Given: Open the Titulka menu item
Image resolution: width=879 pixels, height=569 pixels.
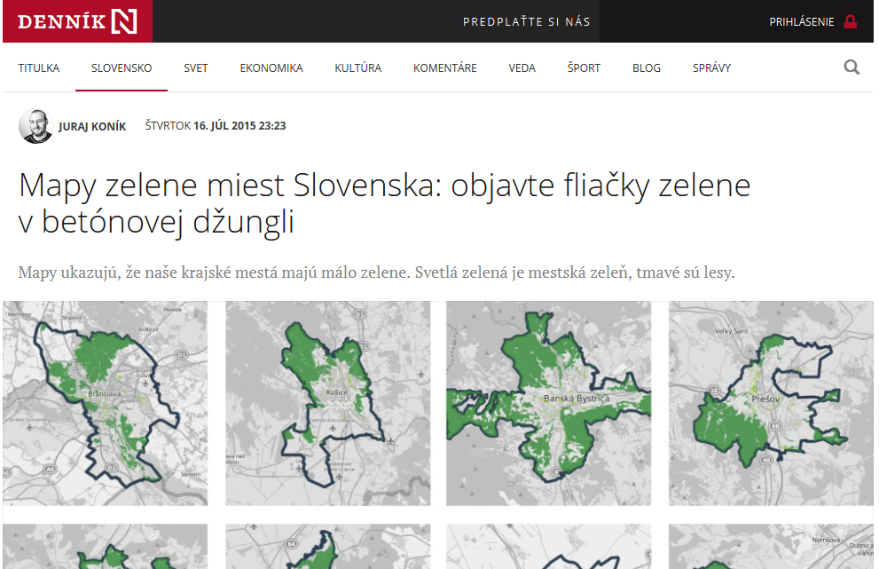Looking at the screenshot, I should point(39,67).
